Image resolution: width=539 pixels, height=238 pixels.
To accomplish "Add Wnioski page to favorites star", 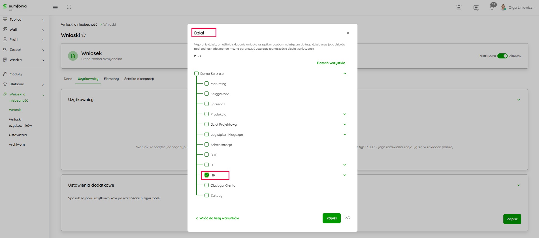I will click(84, 35).
